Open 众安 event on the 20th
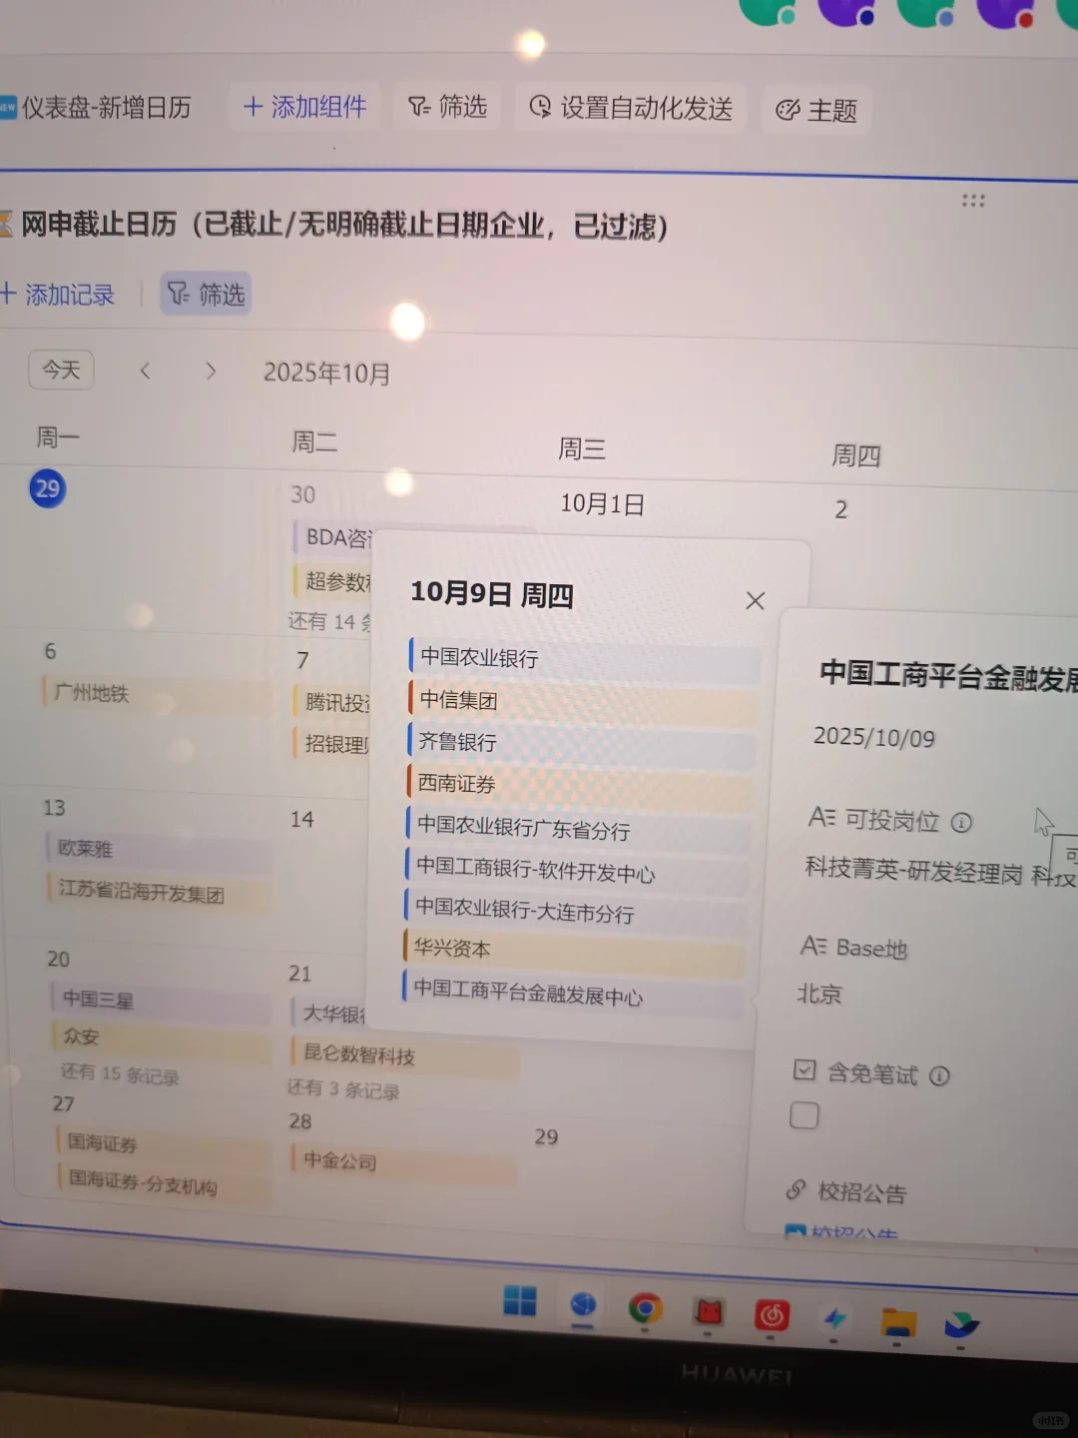This screenshot has width=1078, height=1438. click(161, 1038)
